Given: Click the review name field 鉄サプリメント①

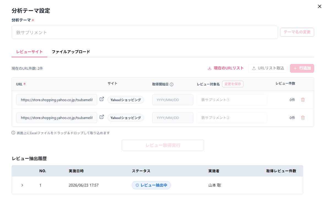Looking at the screenshot, I should pyautogui.click(x=232, y=100).
